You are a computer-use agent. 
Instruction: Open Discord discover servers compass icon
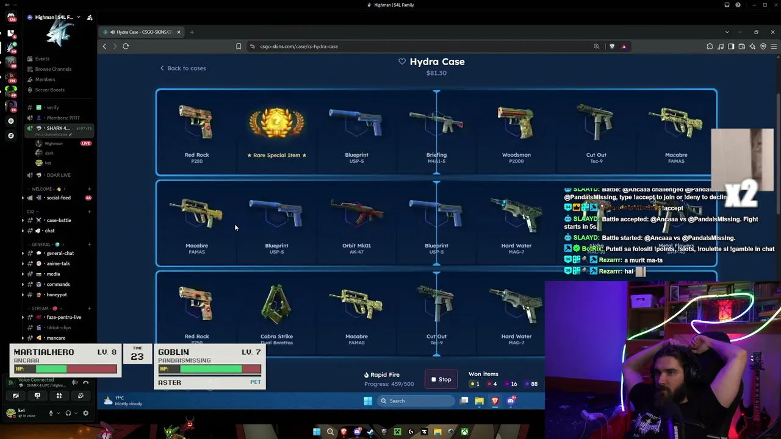pos(11,135)
